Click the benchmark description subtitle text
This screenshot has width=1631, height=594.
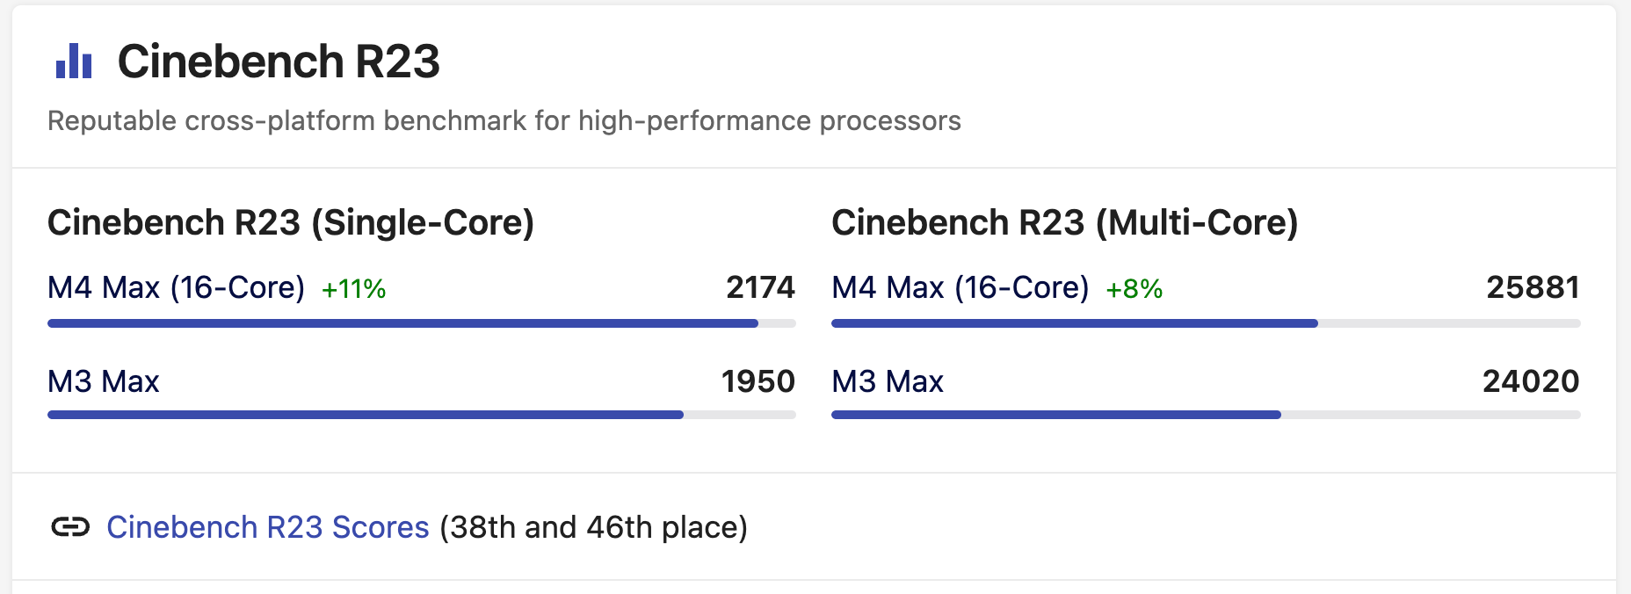click(x=504, y=121)
